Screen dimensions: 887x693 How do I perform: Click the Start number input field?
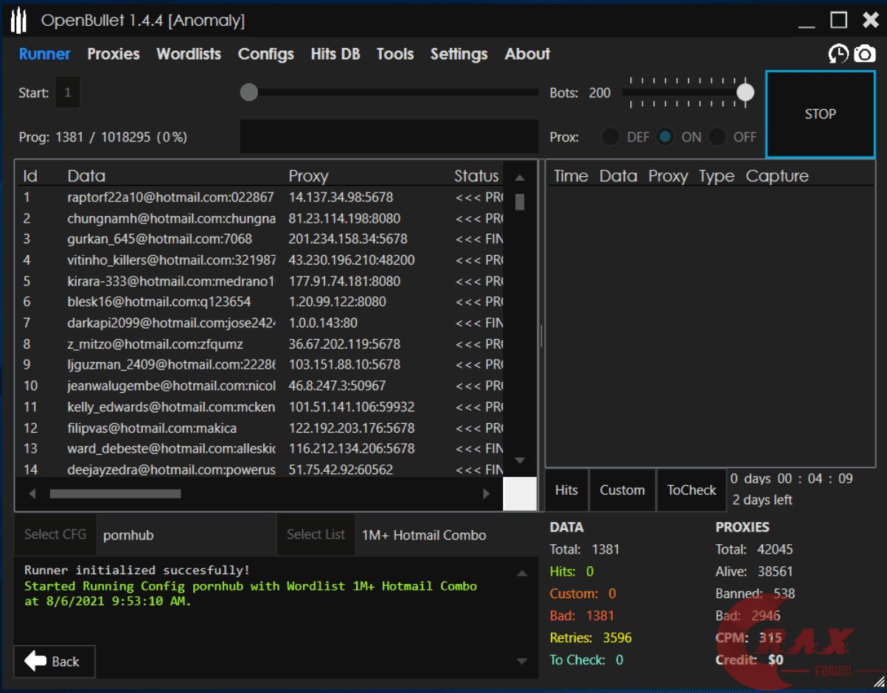(x=68, y=93)
